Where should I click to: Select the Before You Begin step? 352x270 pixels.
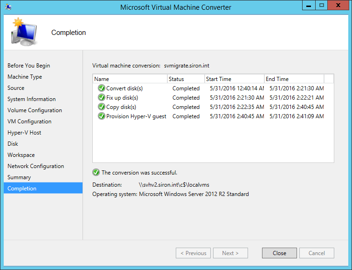click(29, 66)
